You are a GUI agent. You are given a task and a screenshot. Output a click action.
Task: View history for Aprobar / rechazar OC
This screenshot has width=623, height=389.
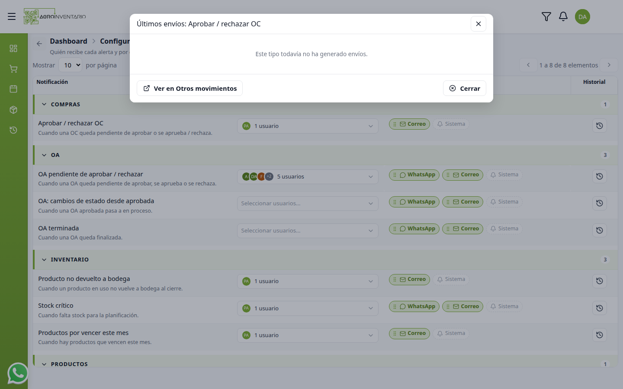(x=600, y=126)
